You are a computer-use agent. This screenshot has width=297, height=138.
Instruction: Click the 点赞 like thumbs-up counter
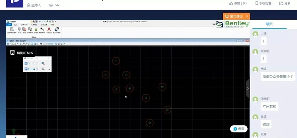click(238, 3)
